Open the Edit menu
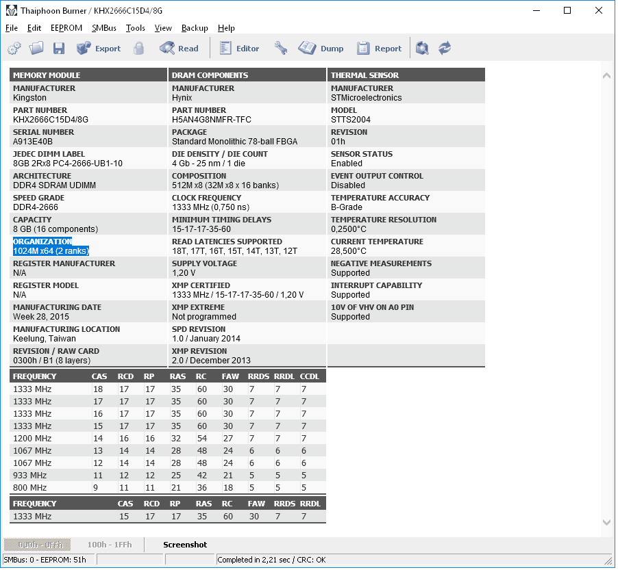This screenshot has height=570, width=618. (34, 28)
